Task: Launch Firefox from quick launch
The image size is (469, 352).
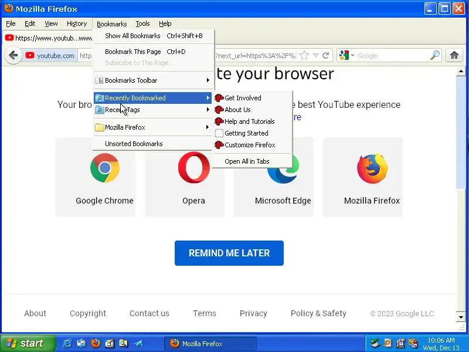Action: (96, 343)
